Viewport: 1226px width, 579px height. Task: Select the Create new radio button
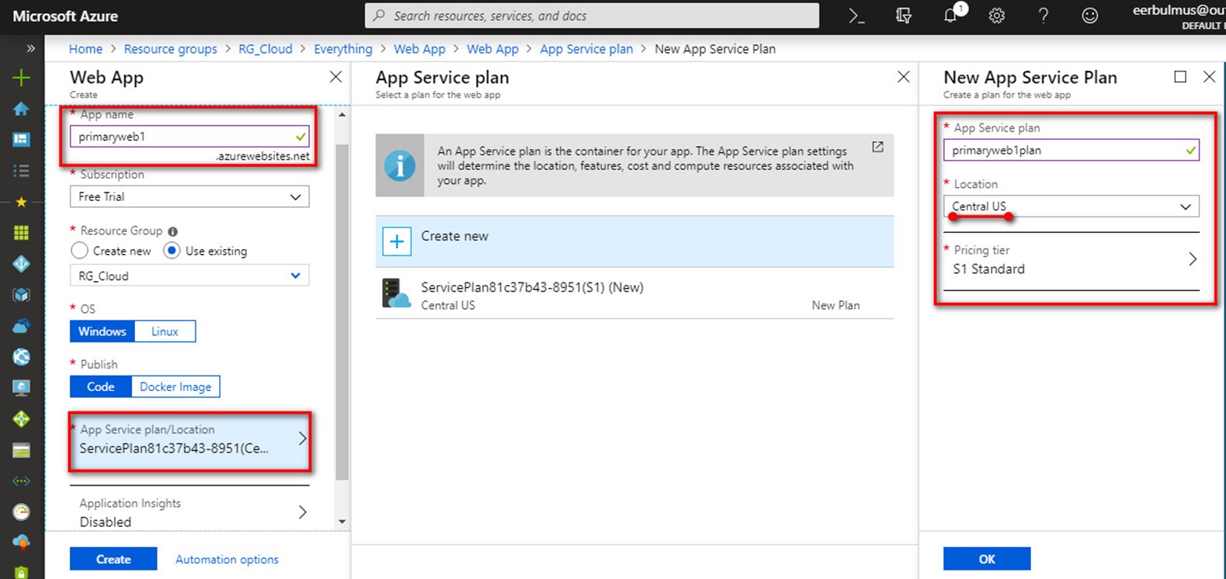(x=79, y=251)
